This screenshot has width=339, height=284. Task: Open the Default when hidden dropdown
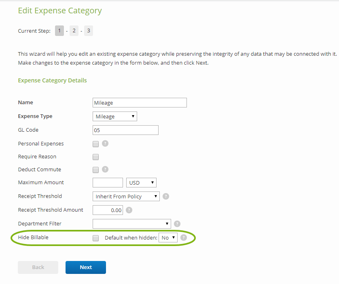(168, 238)
